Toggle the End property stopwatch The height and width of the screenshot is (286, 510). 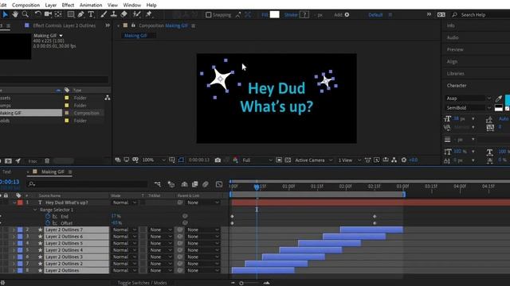coord(48,216)
